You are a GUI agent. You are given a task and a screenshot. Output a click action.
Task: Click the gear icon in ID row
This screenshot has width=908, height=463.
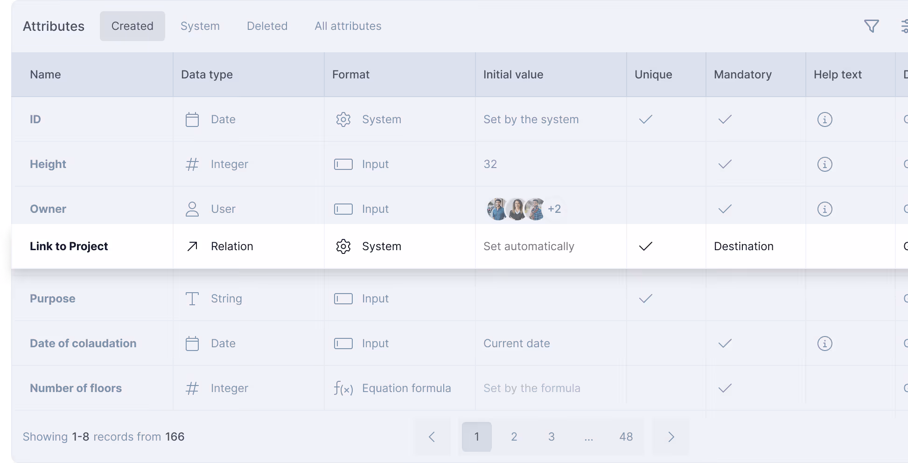tap(343, 119)
